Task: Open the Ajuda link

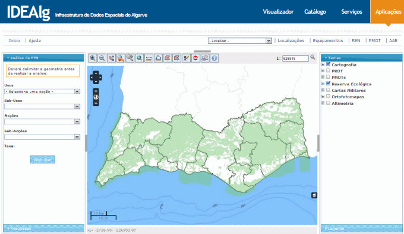Action: point(34,41)
